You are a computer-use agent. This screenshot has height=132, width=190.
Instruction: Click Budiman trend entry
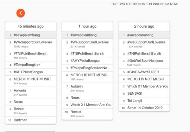pos(20,120)
